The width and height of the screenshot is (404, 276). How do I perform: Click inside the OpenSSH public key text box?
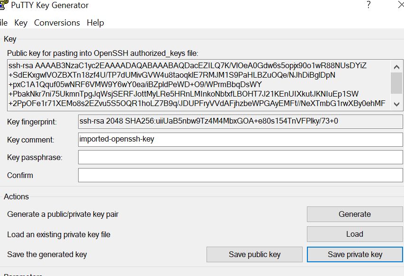199,85
